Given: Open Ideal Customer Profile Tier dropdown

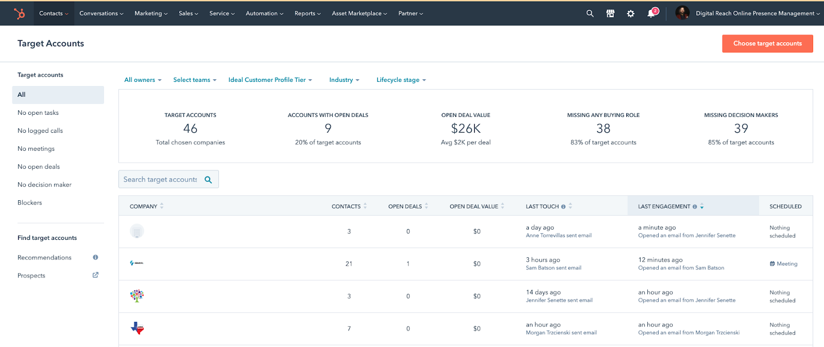Looking at the screenshot, I should click(270, 80).
